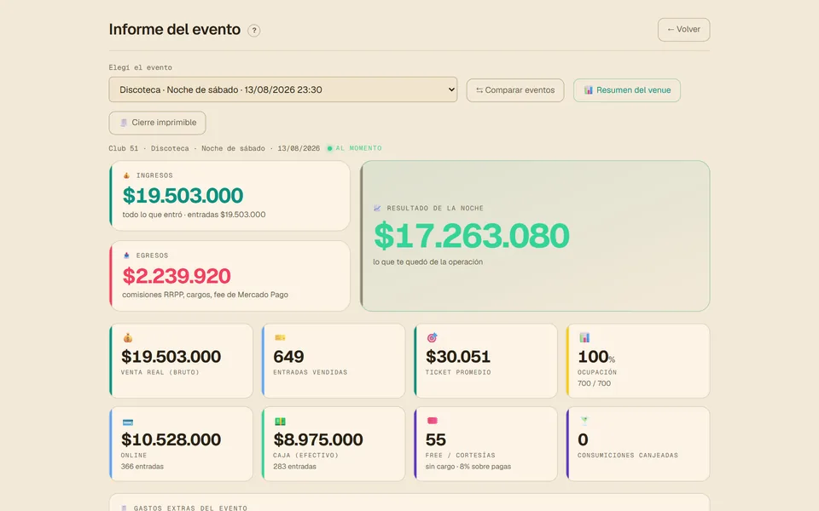Image resolution: width=819 pixels, height=511 pixels.
Task: Click the $19.503.000 Venta real (bruto) value
Action: pyautogui.click(x=171, y=357)
